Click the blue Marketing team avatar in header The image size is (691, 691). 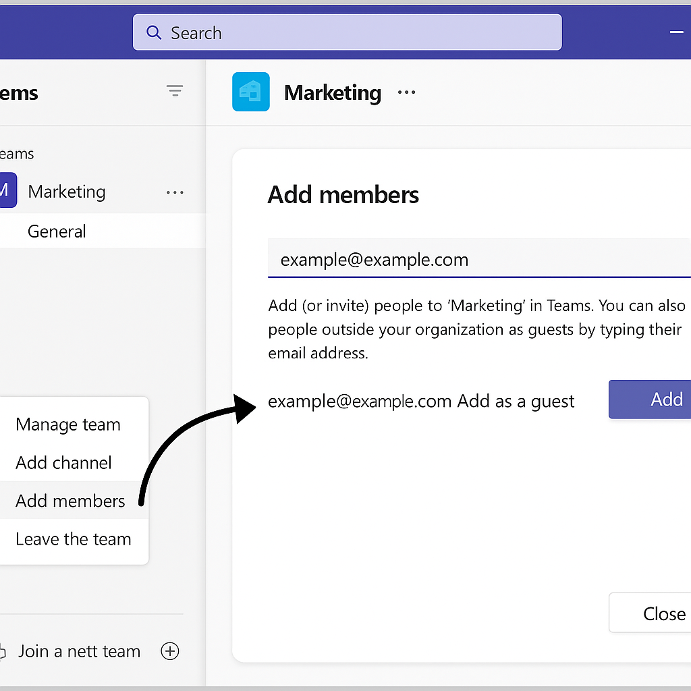pos(251,92)
